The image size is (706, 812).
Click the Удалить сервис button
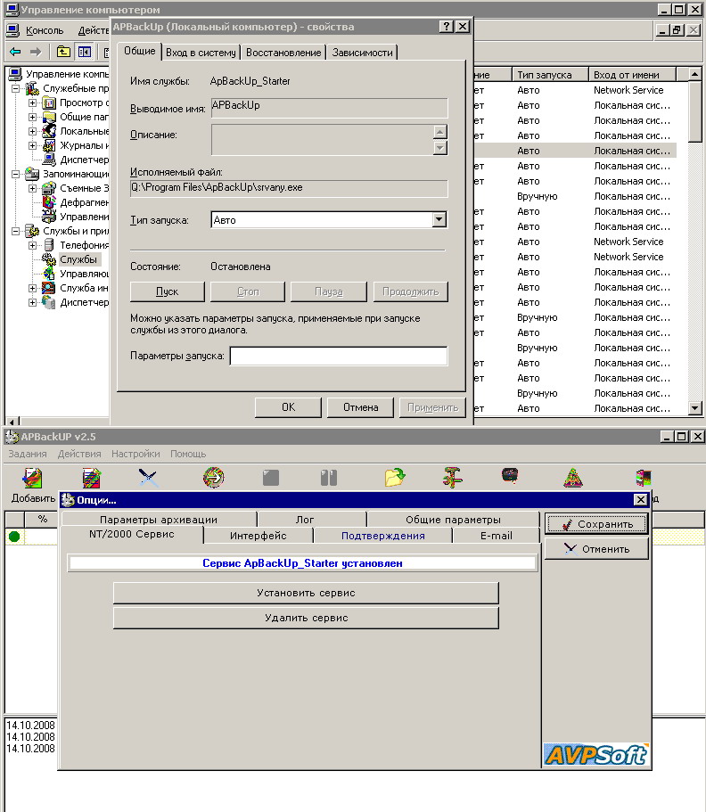(x=306, y=618)
